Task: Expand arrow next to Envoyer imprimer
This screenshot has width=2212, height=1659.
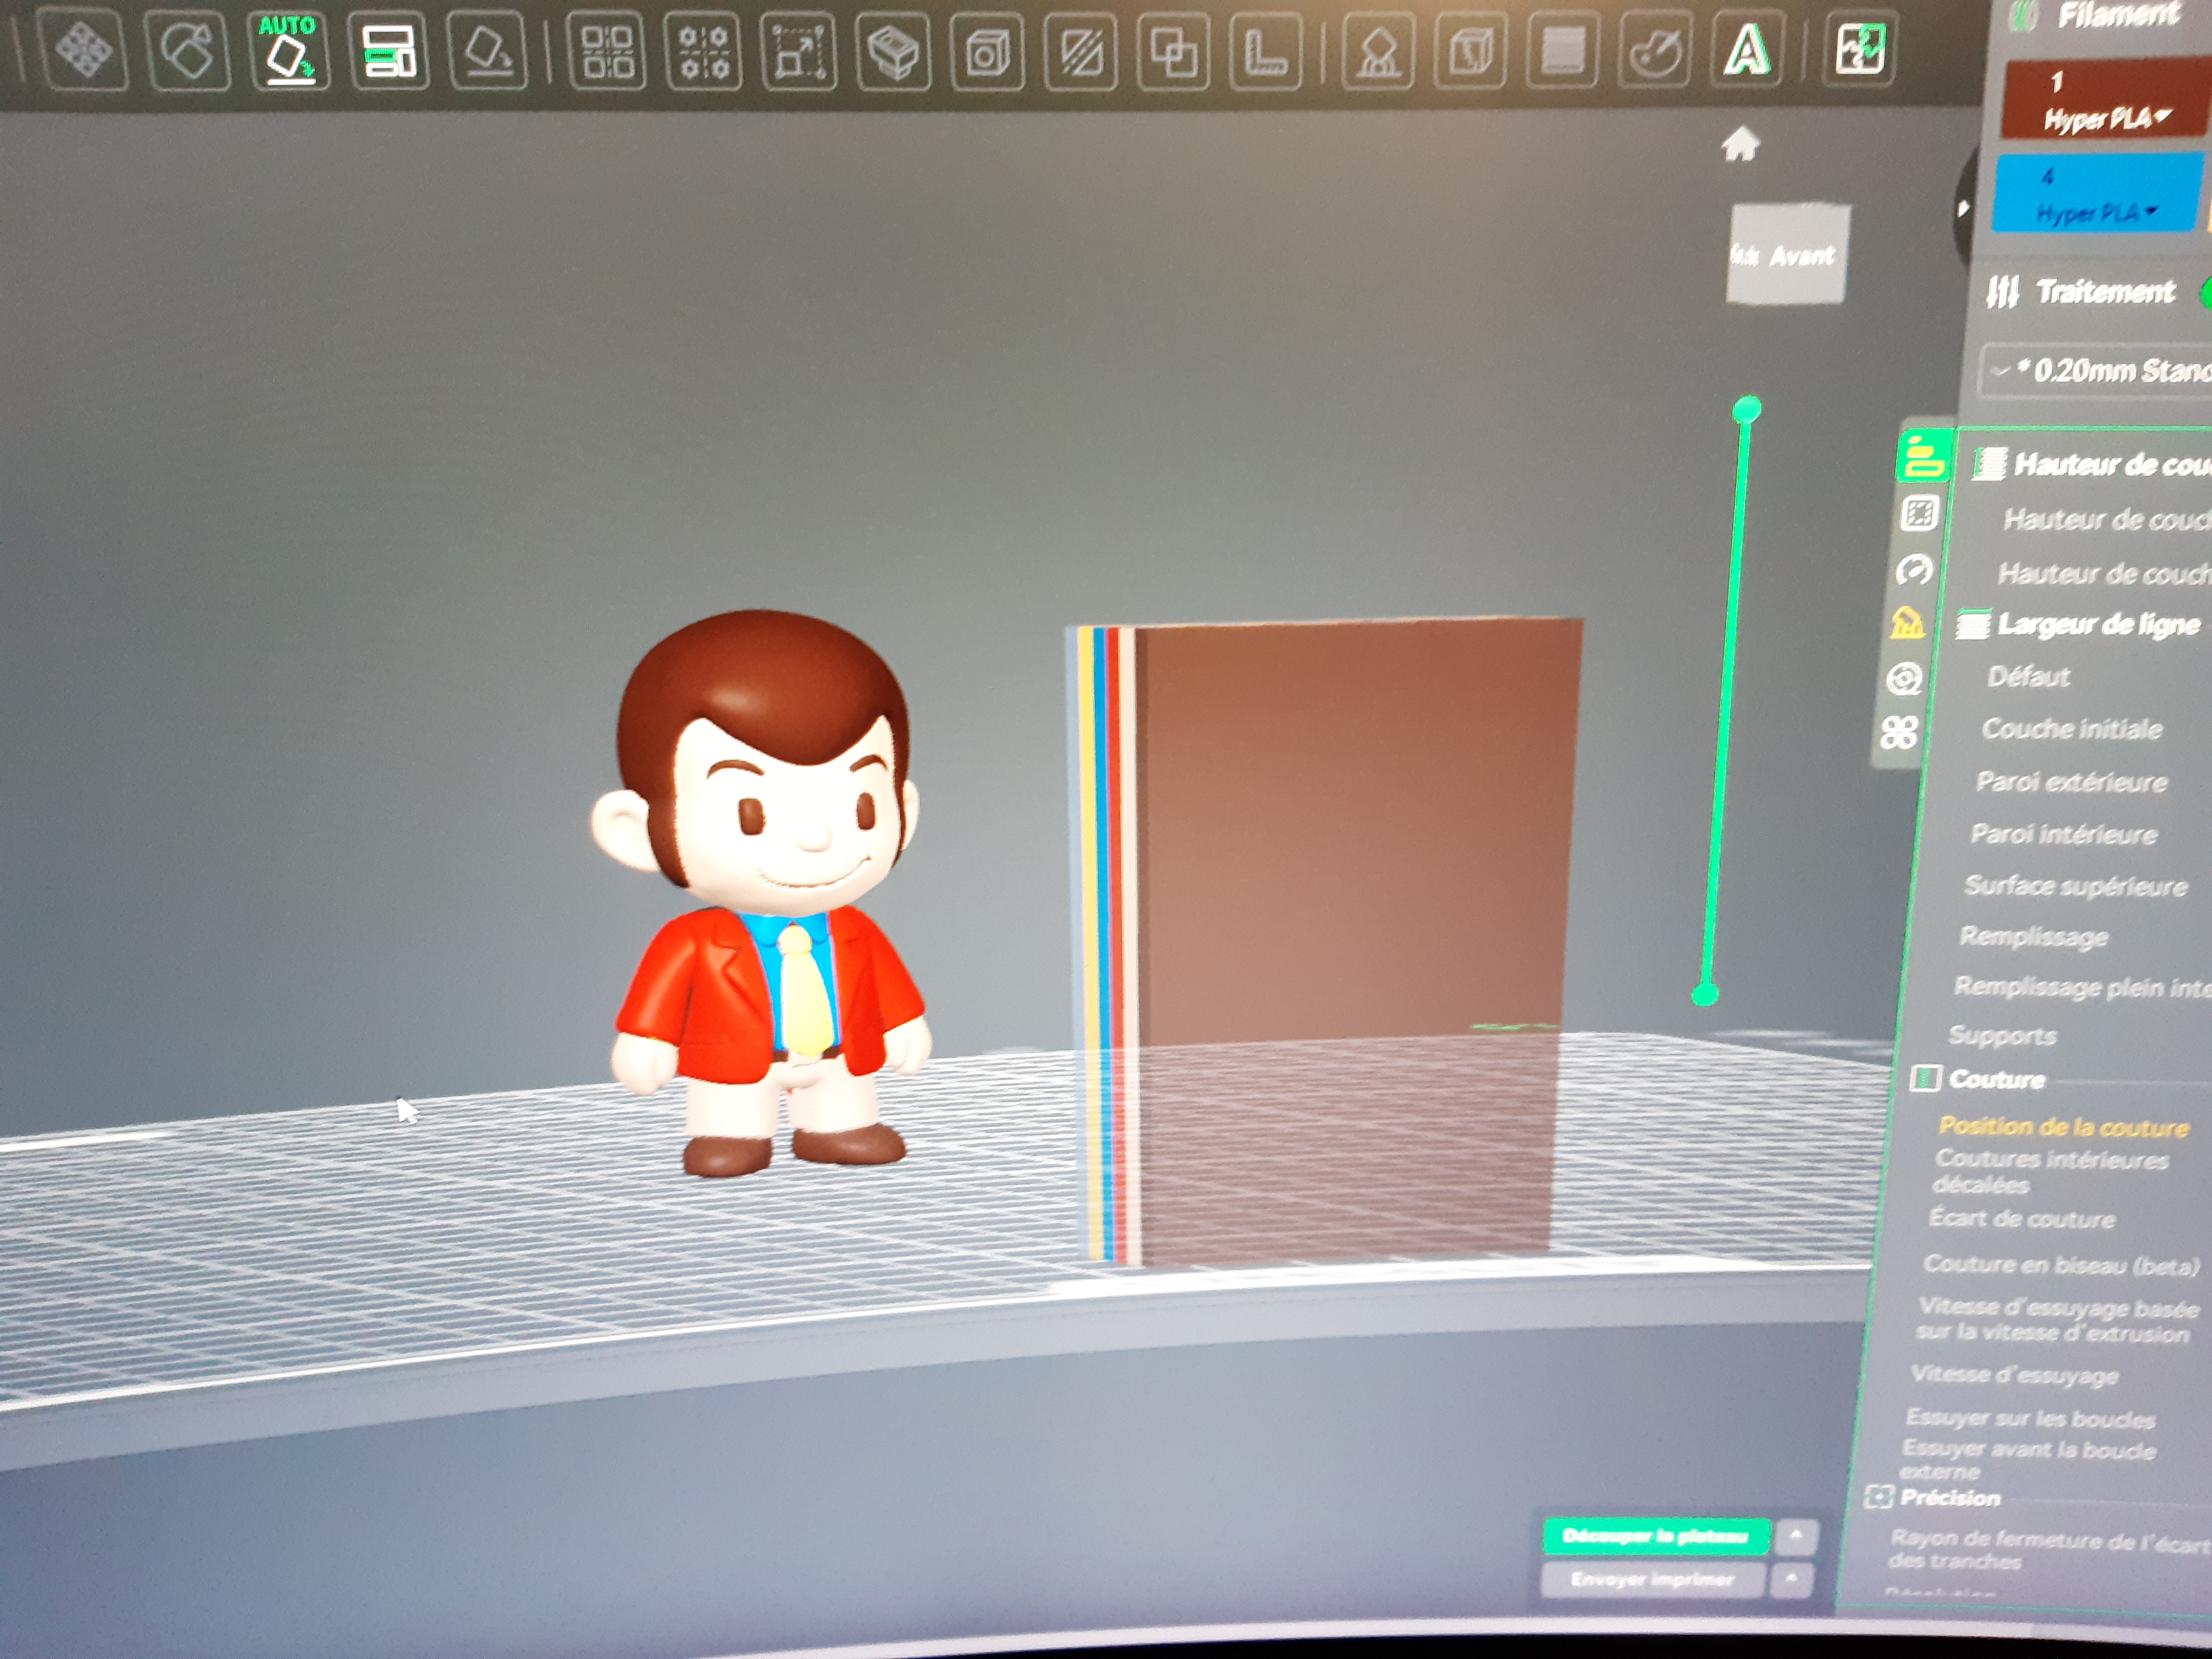Action: pos(1792,1580)
